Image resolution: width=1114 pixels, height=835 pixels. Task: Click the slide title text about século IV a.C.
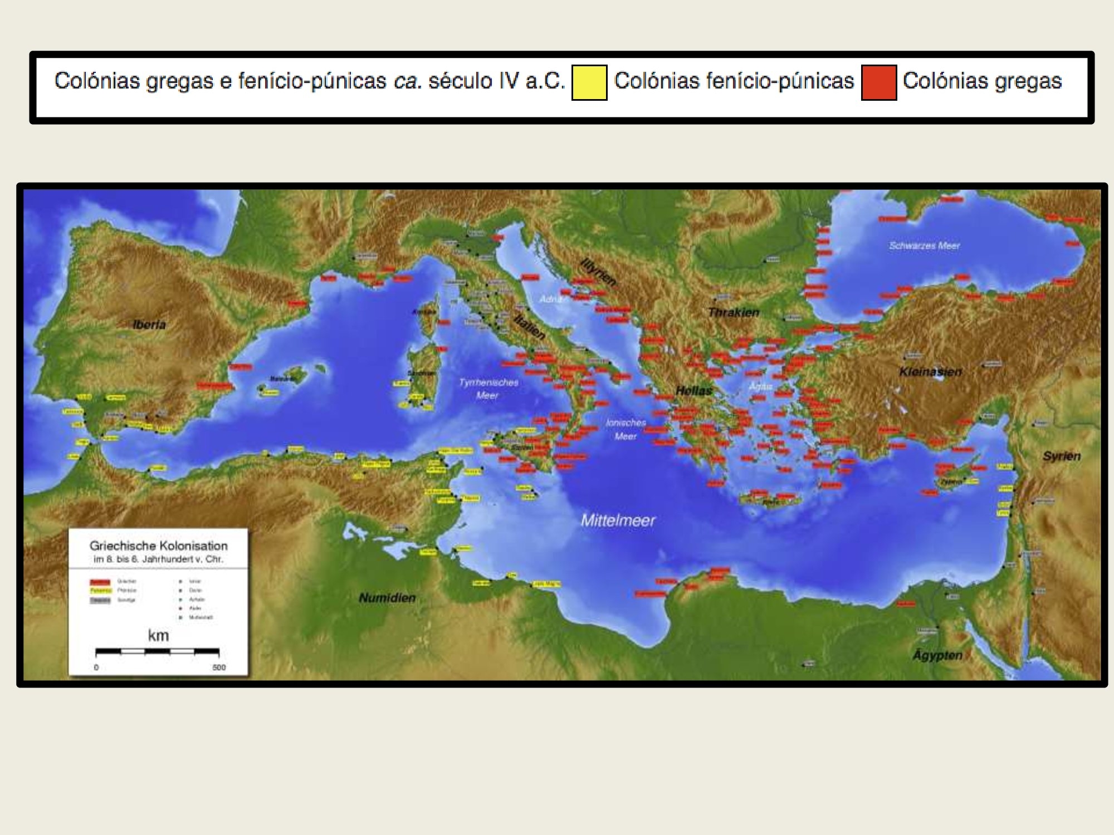tap(310, 81)
